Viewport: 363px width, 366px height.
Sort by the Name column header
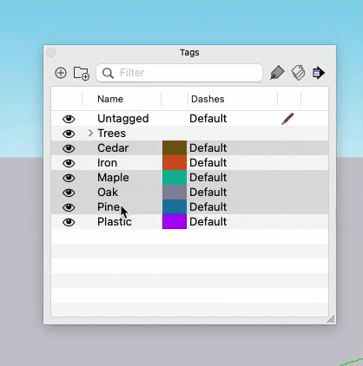tap(110, 99)
